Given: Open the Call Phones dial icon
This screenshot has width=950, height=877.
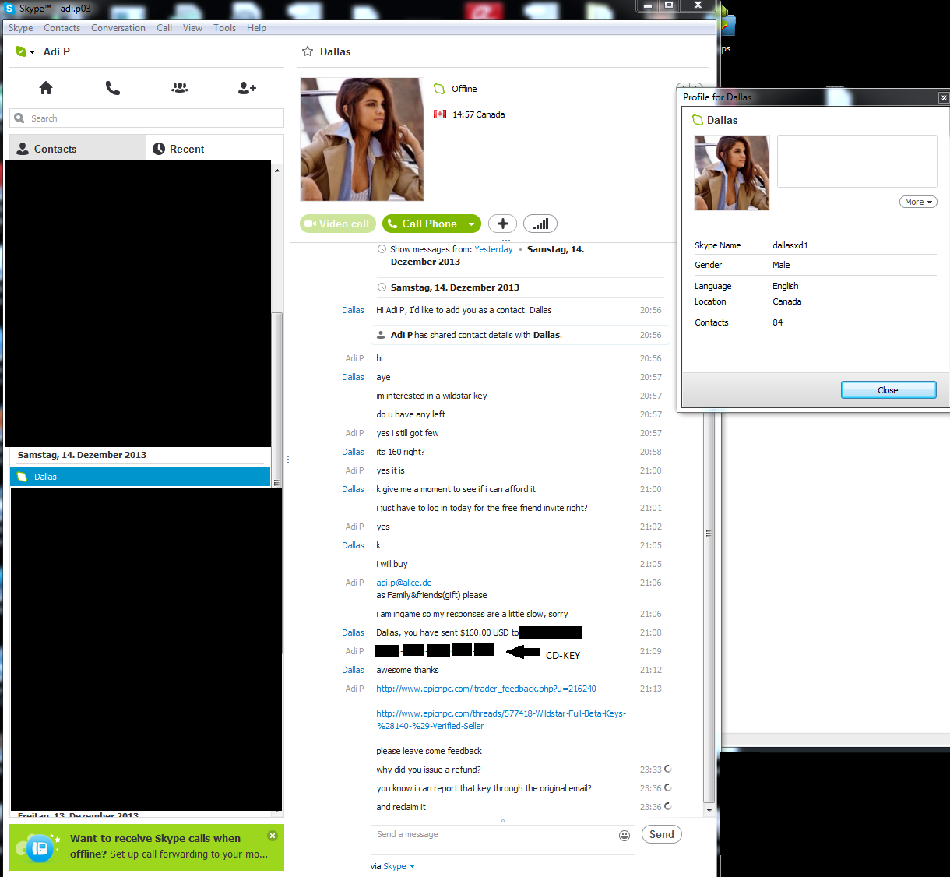Looking at the screenshot, I should 113,88.
